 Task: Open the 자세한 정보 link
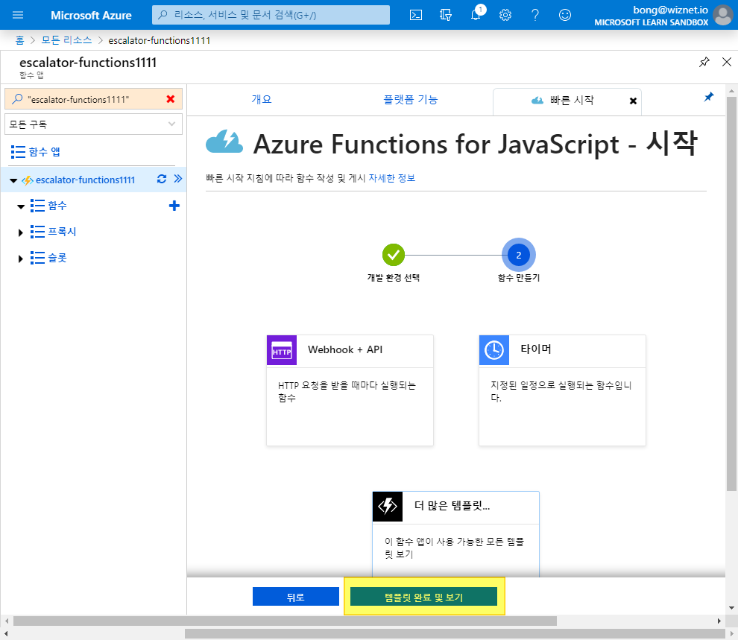point(391,178)
